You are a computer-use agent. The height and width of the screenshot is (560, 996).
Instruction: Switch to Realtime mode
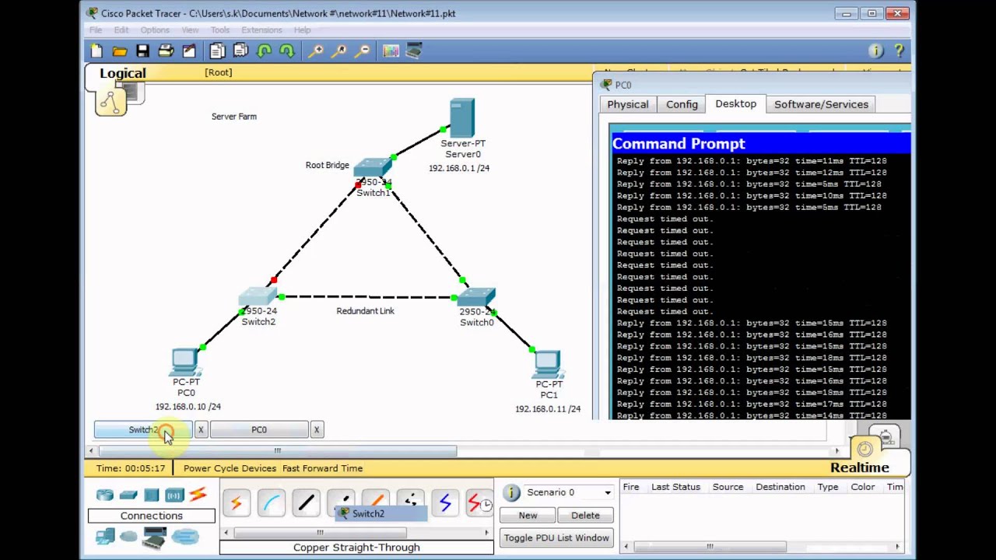[x=859, y=467]
